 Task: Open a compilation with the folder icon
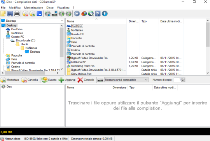[3, 14]
